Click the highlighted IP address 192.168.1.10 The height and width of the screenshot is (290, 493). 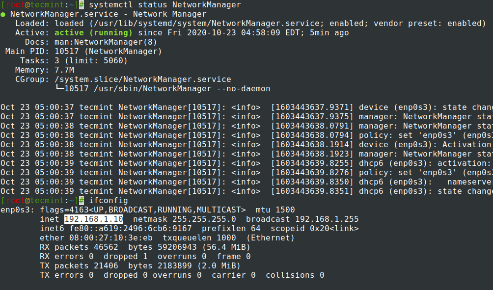pyautogui.click(x=94, y=219)
